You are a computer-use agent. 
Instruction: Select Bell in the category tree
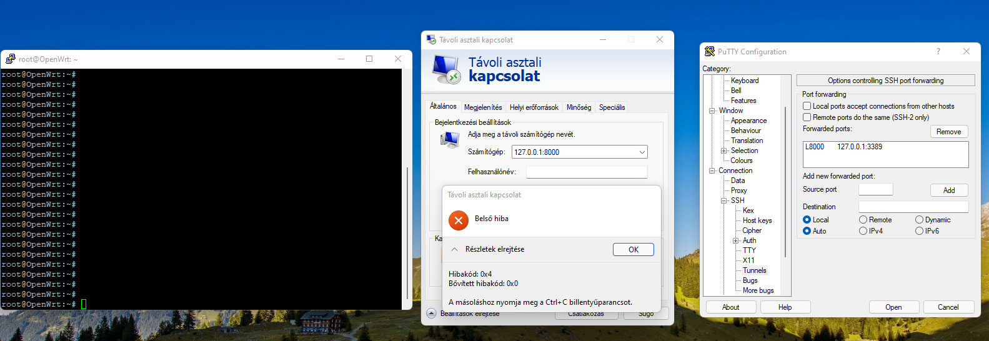tap(736, 91)
